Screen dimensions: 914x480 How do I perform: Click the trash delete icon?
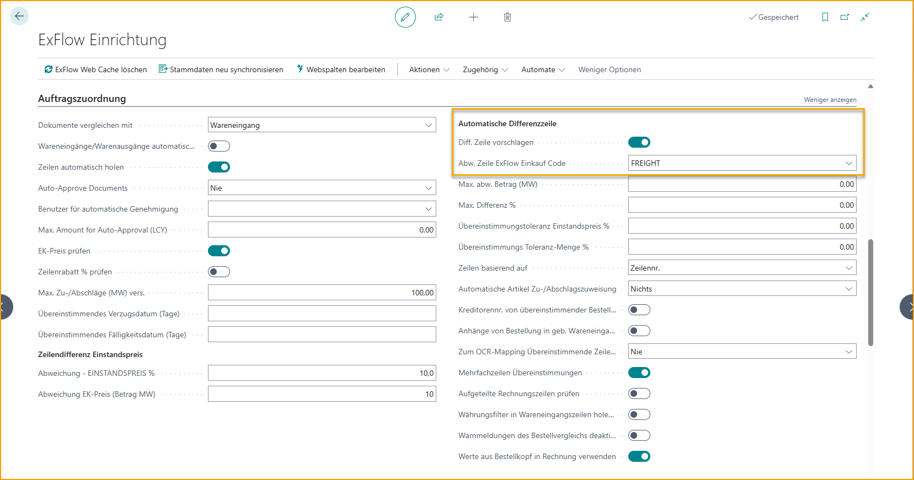coord(507,17)
